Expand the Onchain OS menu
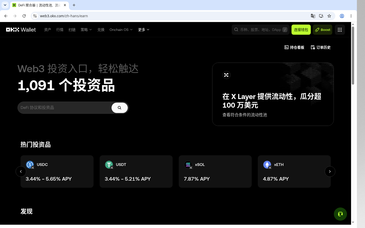Screen dimensions: 365x228 121,30
